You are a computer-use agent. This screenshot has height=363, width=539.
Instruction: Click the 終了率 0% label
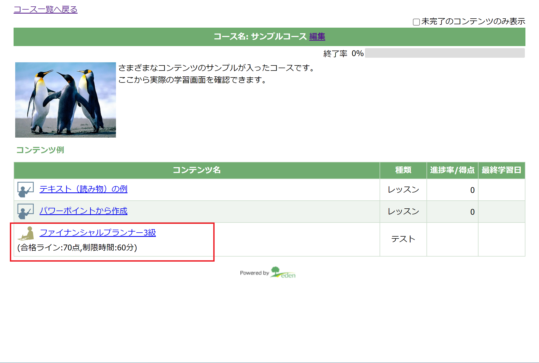(x=343, y=53)
